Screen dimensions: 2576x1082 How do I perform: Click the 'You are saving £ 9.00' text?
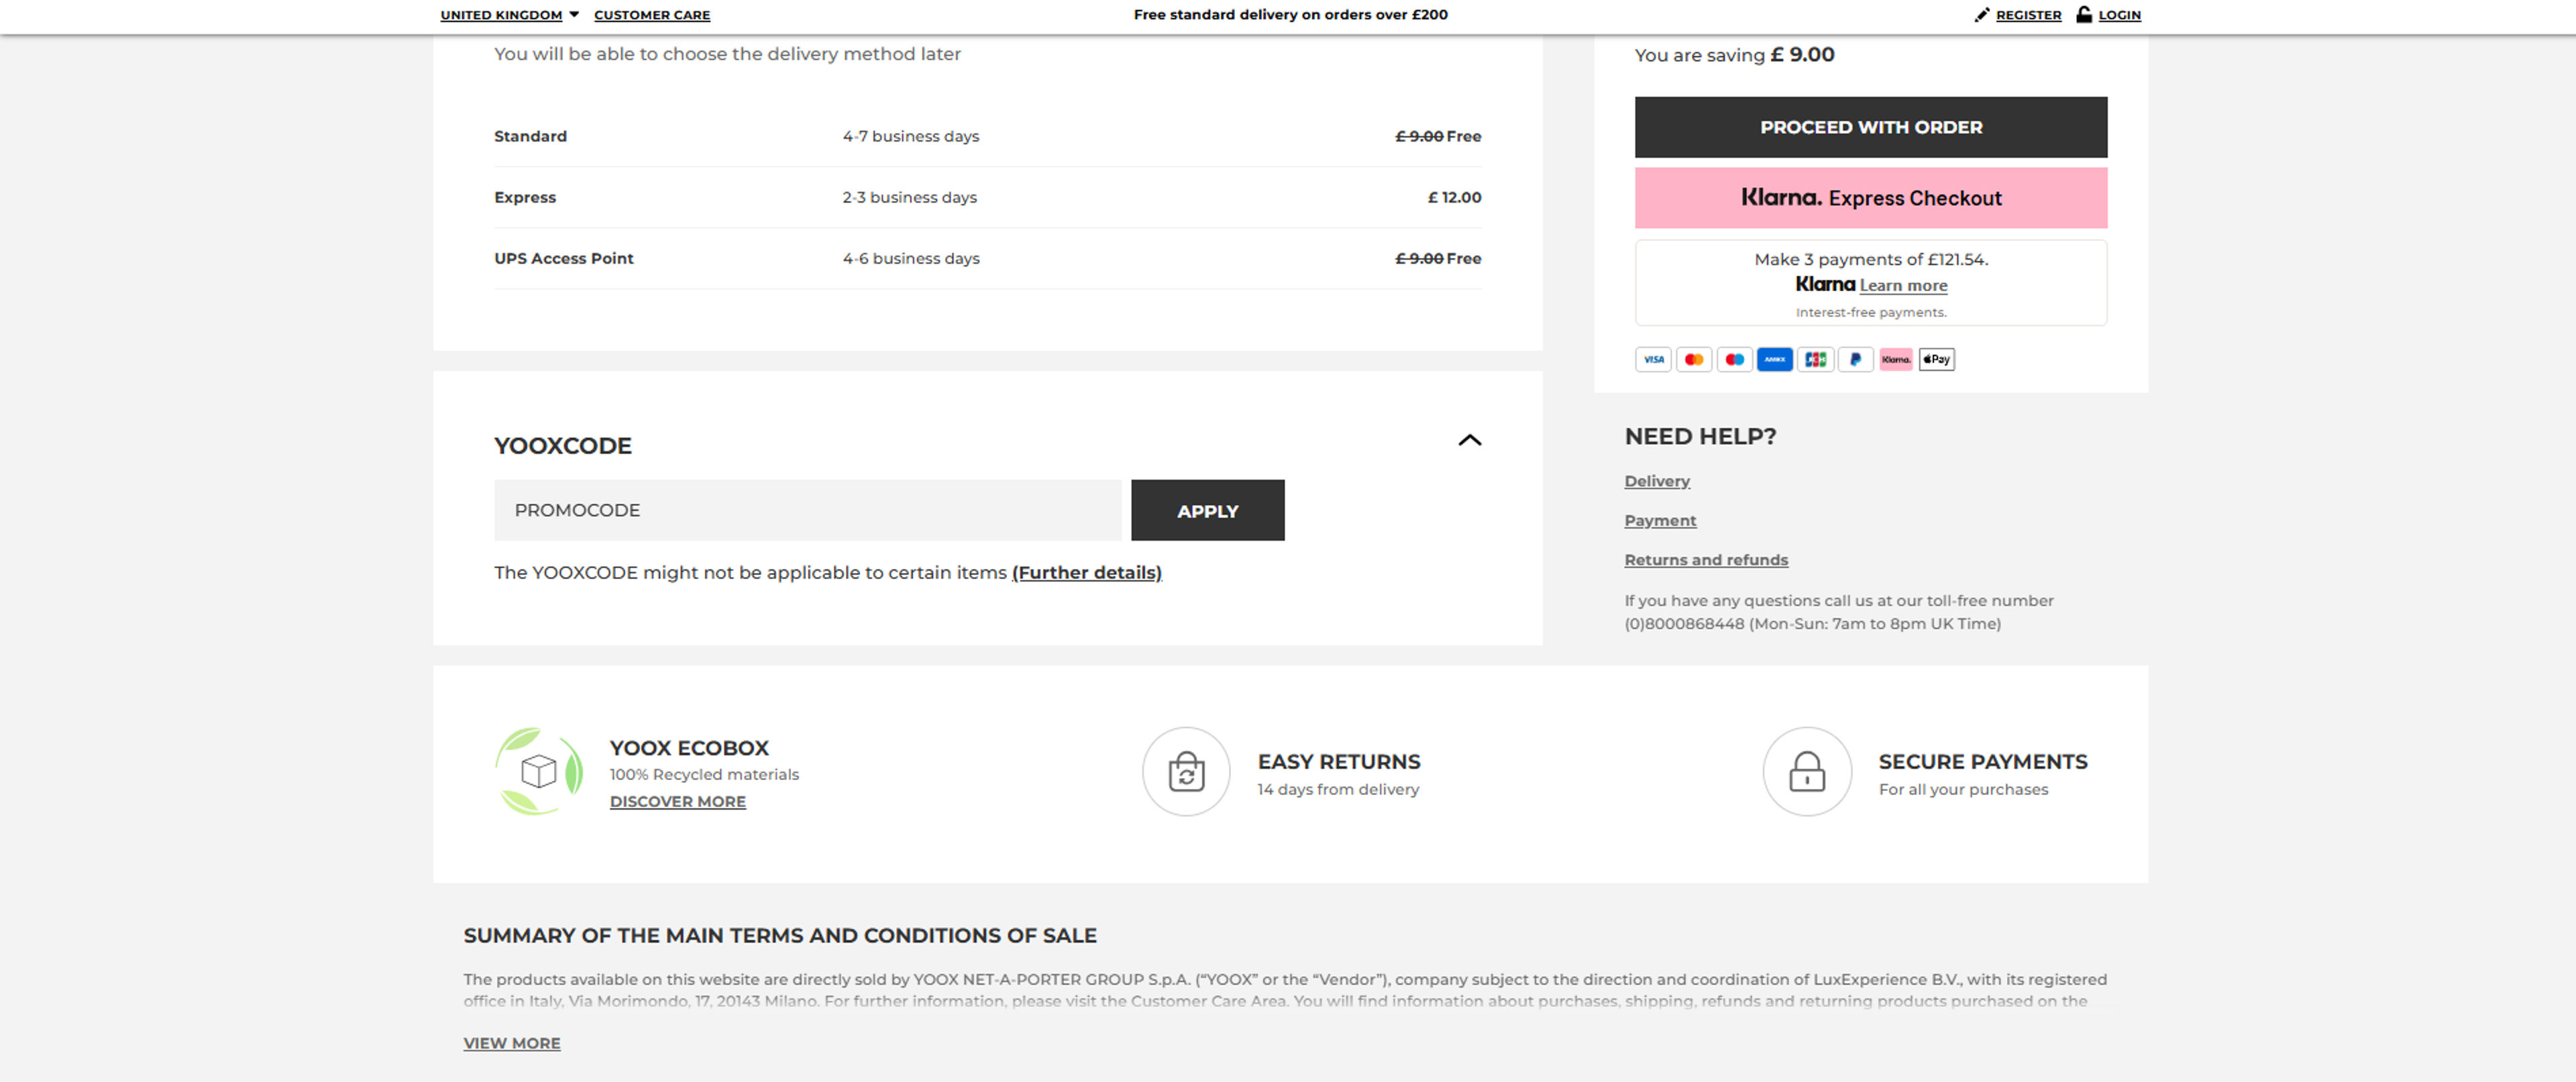coord(1734,55)
